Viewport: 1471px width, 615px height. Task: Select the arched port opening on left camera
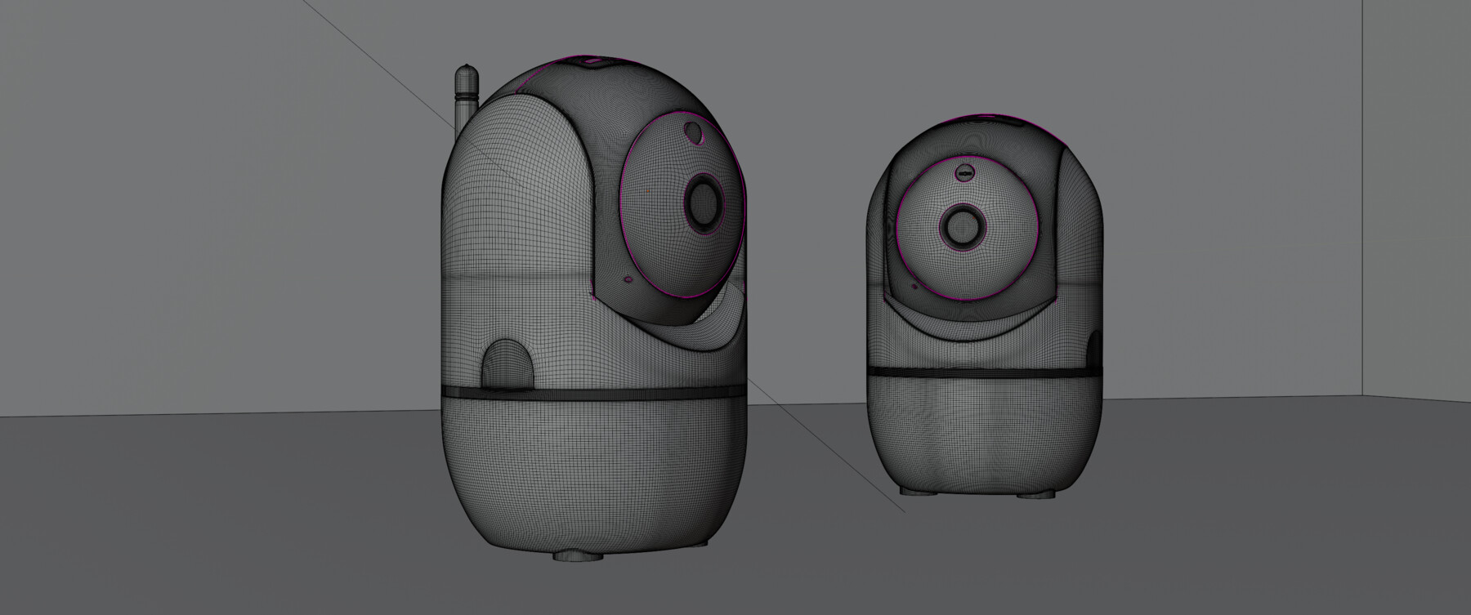pyautogui.click(x=507, y=363)
